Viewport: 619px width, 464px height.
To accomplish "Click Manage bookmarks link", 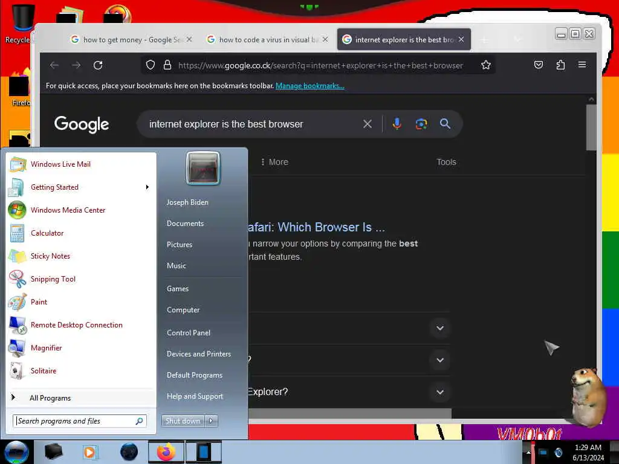I will 310,86.
